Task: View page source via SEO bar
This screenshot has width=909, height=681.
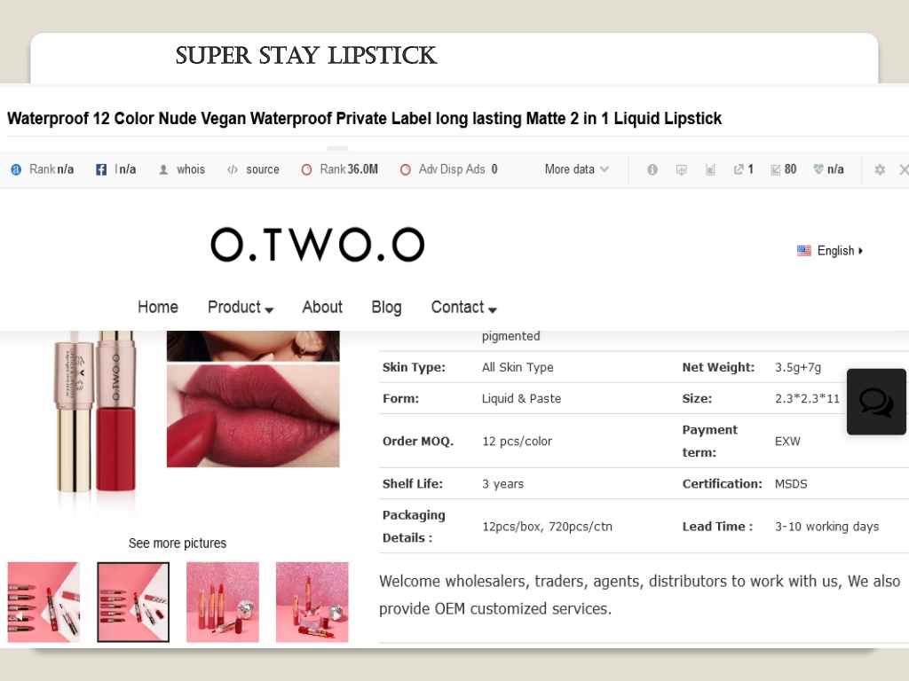Action: 253,169
